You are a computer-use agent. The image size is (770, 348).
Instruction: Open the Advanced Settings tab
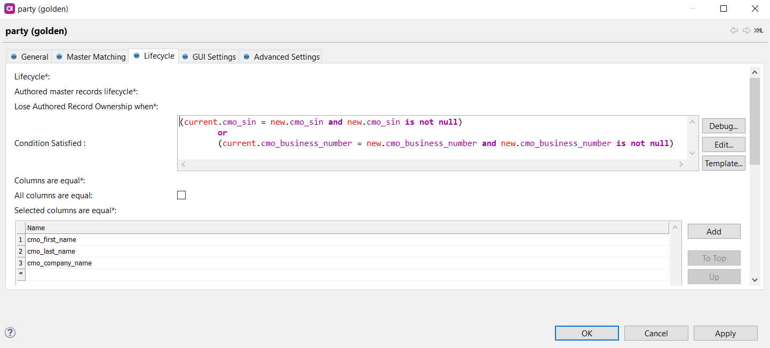[281, 56]
